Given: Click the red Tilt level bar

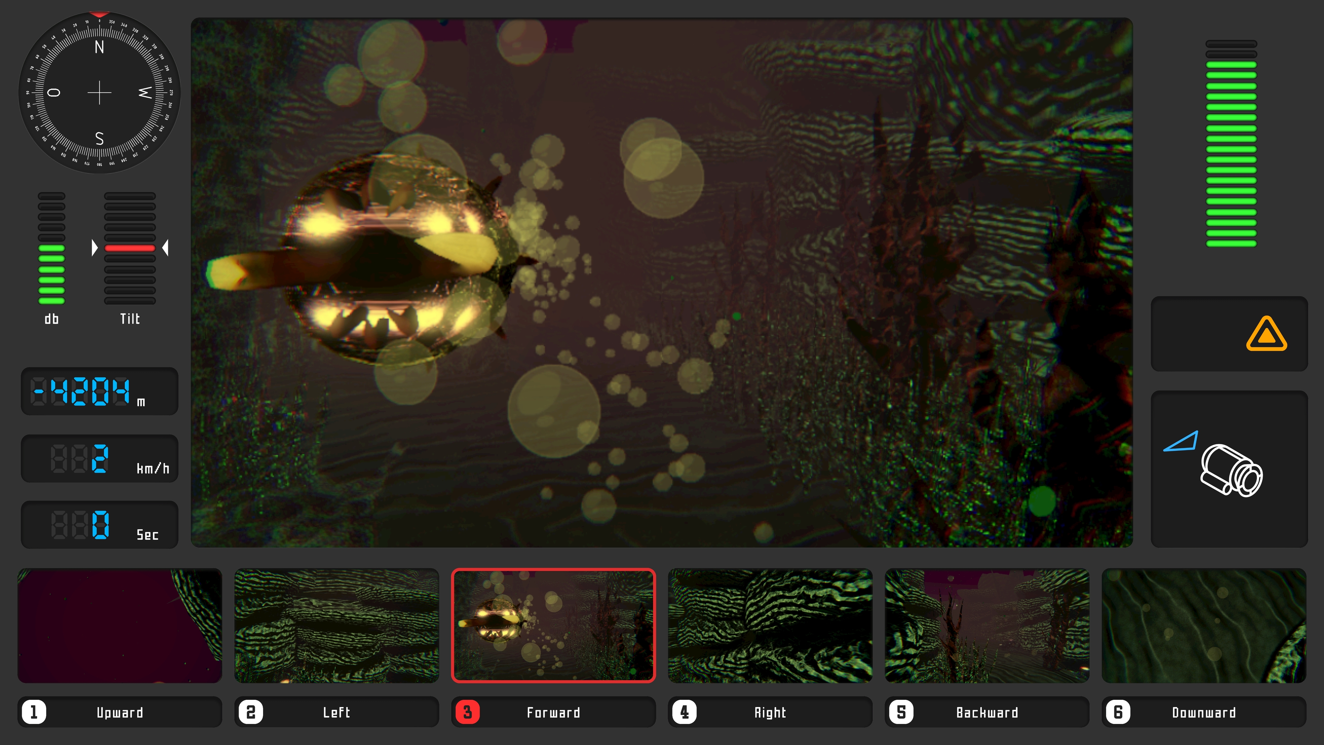Looking at the screenshot, I should [130, 248].
